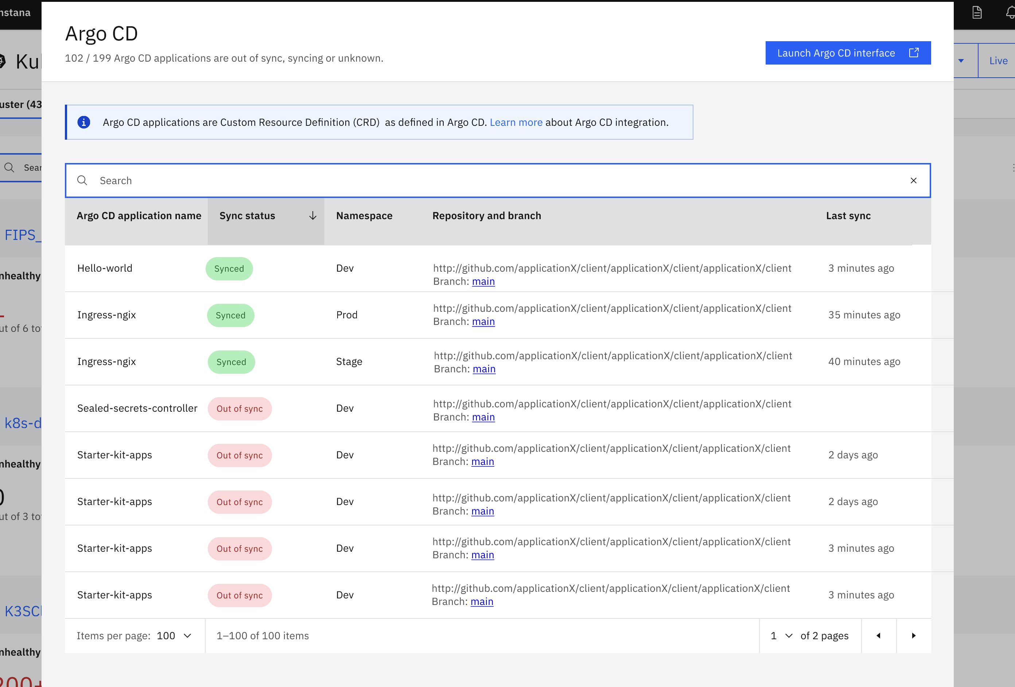Click the Stage namespace cell
This screenshot has width=1015, height=687.
349,362
